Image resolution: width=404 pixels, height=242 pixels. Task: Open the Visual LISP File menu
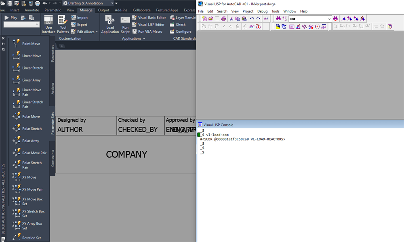click(201, 11)
